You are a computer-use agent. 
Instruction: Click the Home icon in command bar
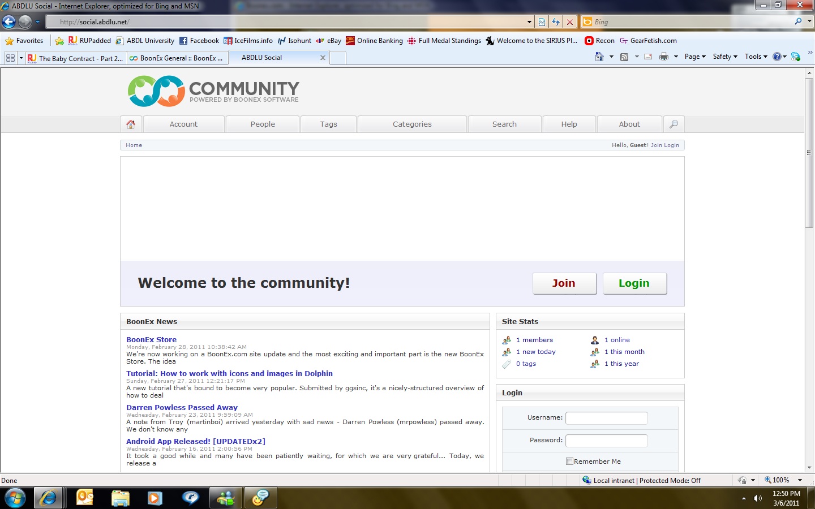599,57
